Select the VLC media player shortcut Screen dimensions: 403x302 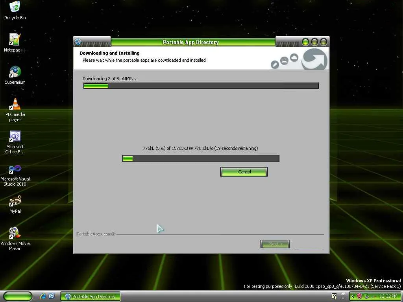(x=15, y=110)
